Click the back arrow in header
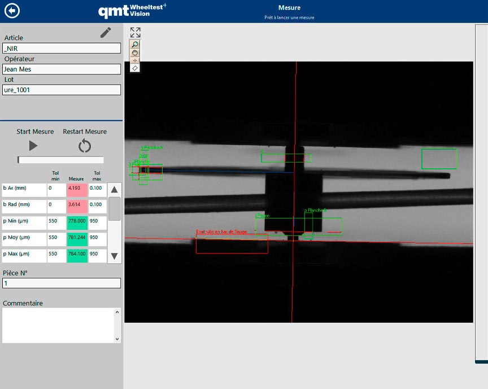This screenshot has height=389, width=488. pos(12,11)
